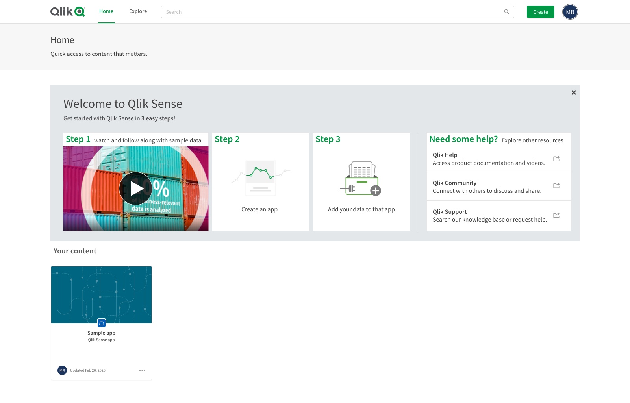Image resolution: width=630 pixels, height=403 pixels.
Task: Go to the Home tab
Action: tap(106, 11)
